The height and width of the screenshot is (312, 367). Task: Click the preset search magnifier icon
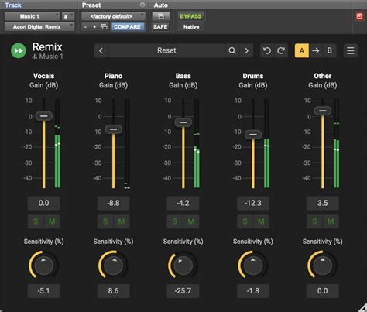(x=232, y=50)
